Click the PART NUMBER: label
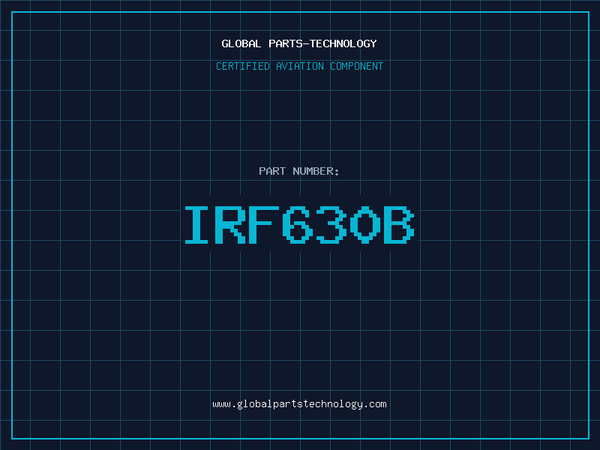The height and width of the screenshot is (450, 600). tap(299, 171)
